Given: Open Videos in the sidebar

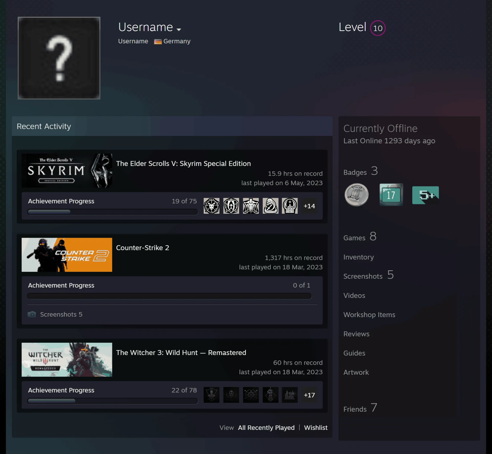Looking at the screenshot, I should (x=354, y=295).
